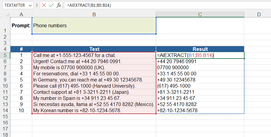Select the result cell '+82-10-1234-5678'
This screenshot has height=137, width=271.
(x=200, y=110)
